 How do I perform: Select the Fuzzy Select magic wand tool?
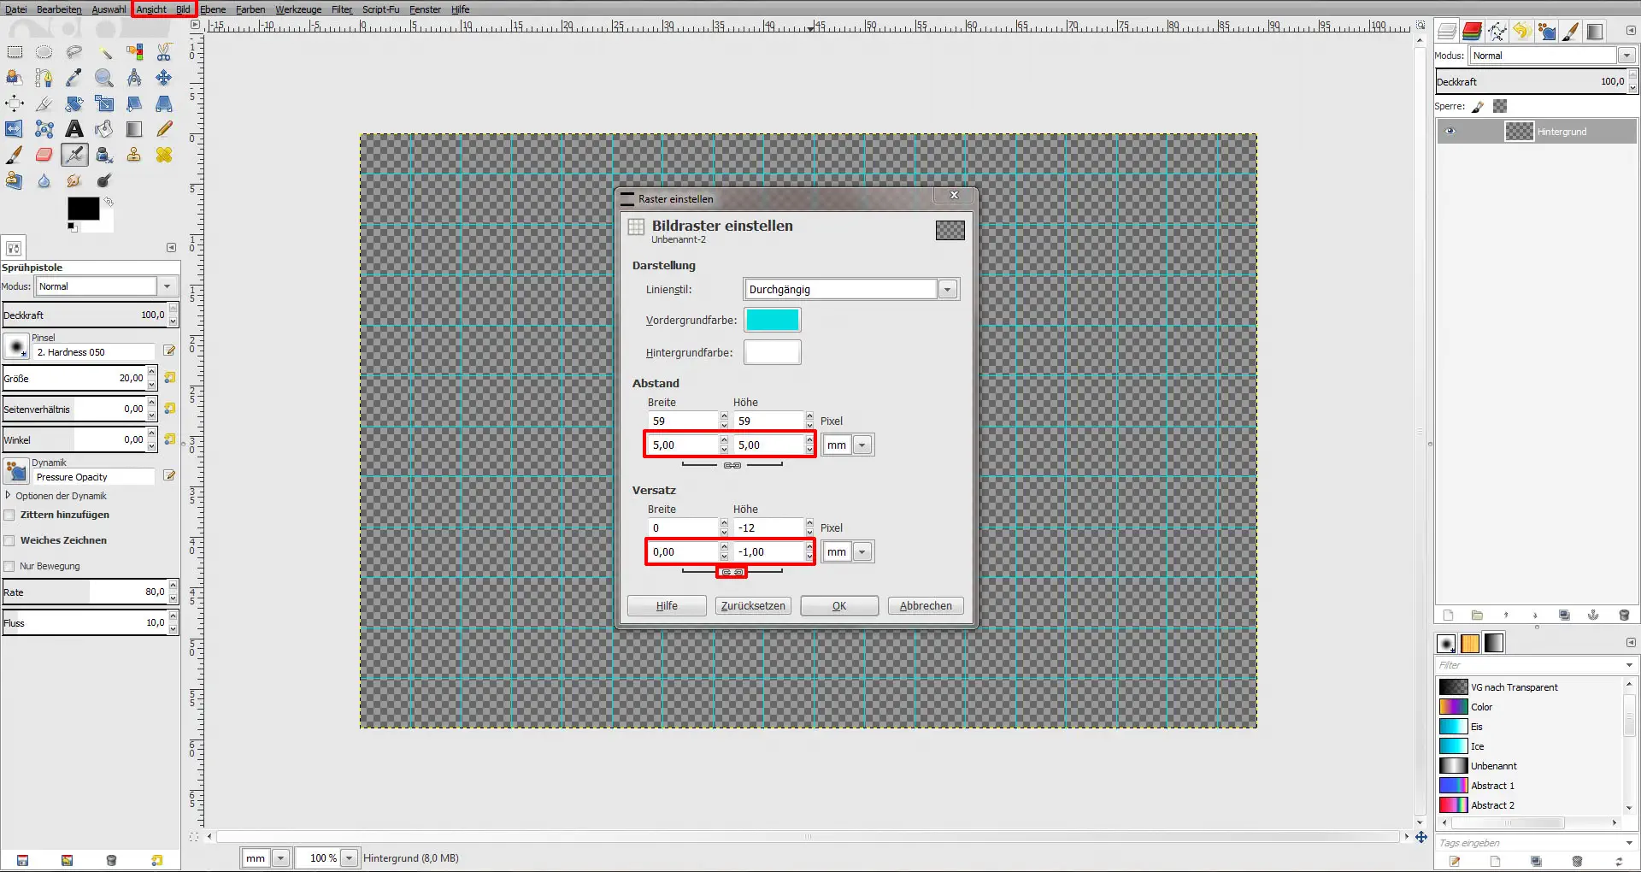pyautogui.click(x=105, y=52)
